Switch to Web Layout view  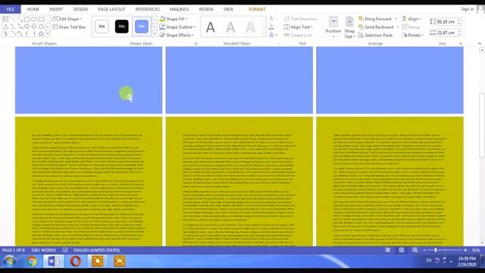(415, 250)
